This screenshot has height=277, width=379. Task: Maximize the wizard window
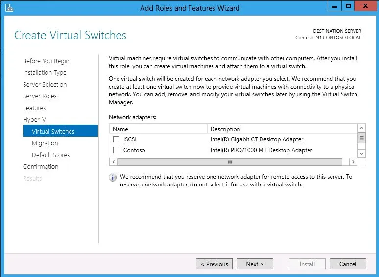[348, 6]
